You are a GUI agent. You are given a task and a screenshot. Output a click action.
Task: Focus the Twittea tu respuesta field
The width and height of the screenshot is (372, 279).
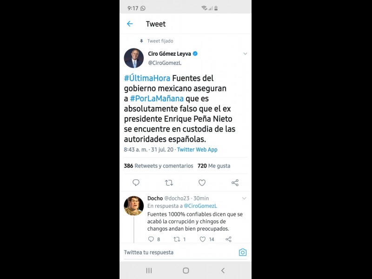pos(179,252)
